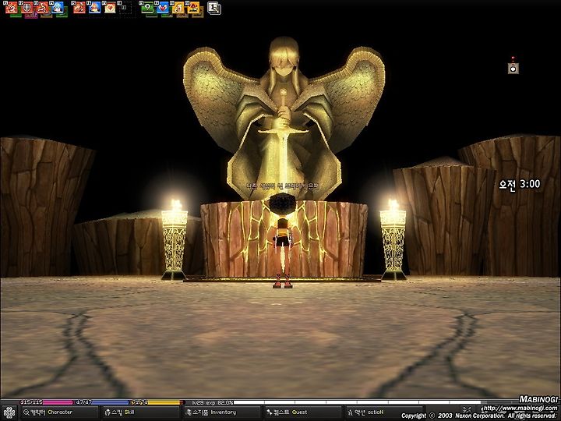The width and height of the screenshot is (561, 421).
Task: Use the blue skill next to the shield
Action: tap(57, 7)
